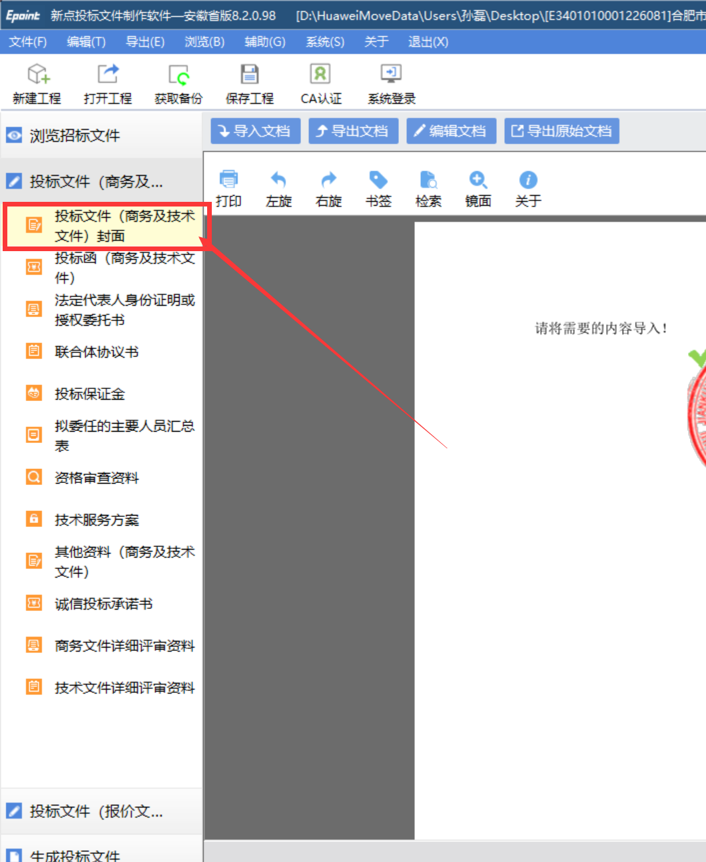Open the 文件(F) menu
Screen dimensions: 706x862
[28, 42]
